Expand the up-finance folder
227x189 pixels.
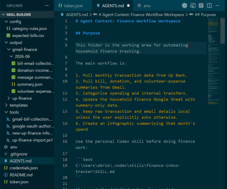pyautogui.click(x=9, y=98)
